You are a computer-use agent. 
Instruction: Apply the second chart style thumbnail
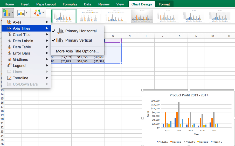(90, 16)
